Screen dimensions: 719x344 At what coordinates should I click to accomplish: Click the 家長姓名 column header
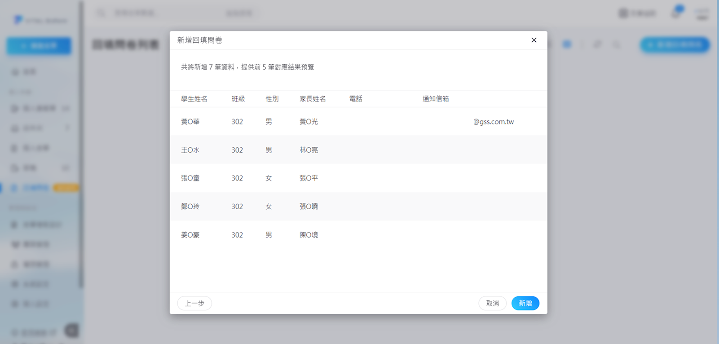point(313,99)
